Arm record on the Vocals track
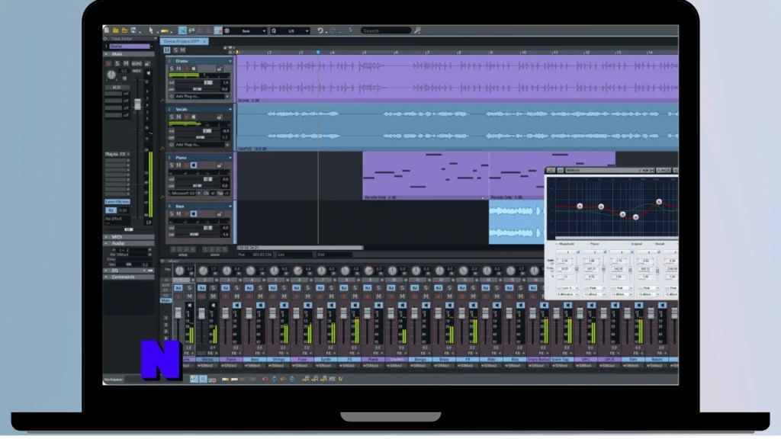Image resolution: width=781 pixels, height=439 pixels. (187, 117)
